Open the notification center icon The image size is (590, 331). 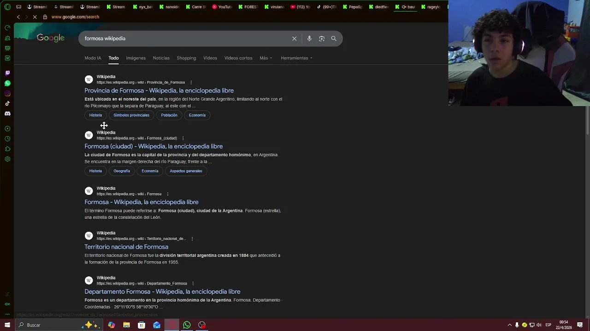click(x=580, y=325)
